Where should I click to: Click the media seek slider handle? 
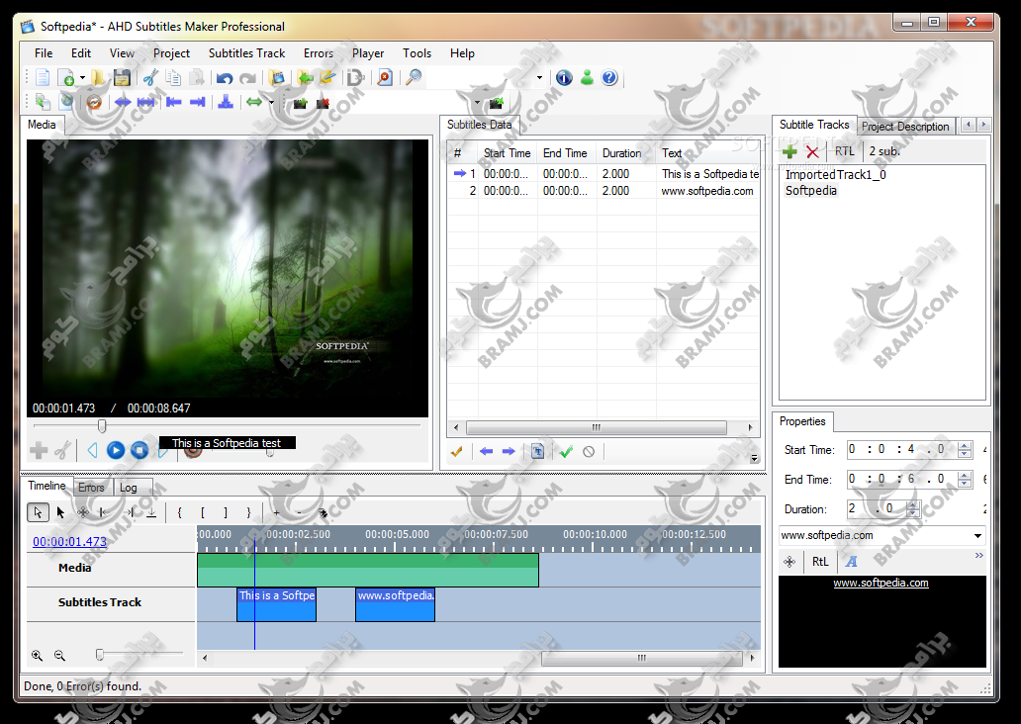(x=102, y=426)
